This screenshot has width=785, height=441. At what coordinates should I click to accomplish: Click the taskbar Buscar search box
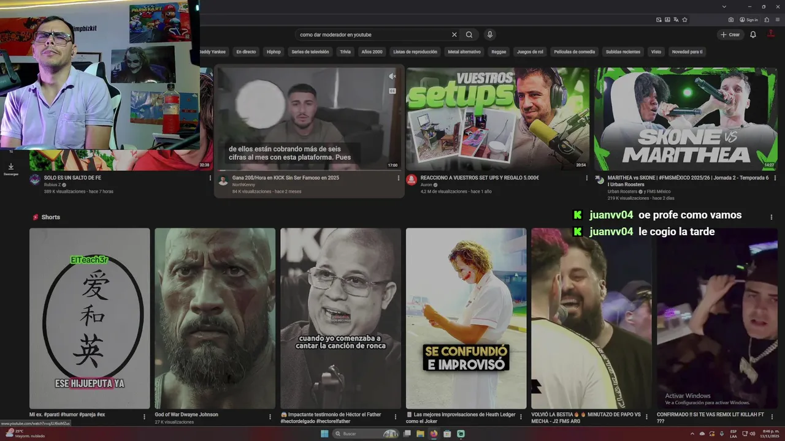(364, 434)
